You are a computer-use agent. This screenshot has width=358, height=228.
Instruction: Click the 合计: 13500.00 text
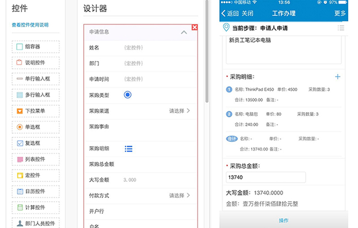coord(248,100)
